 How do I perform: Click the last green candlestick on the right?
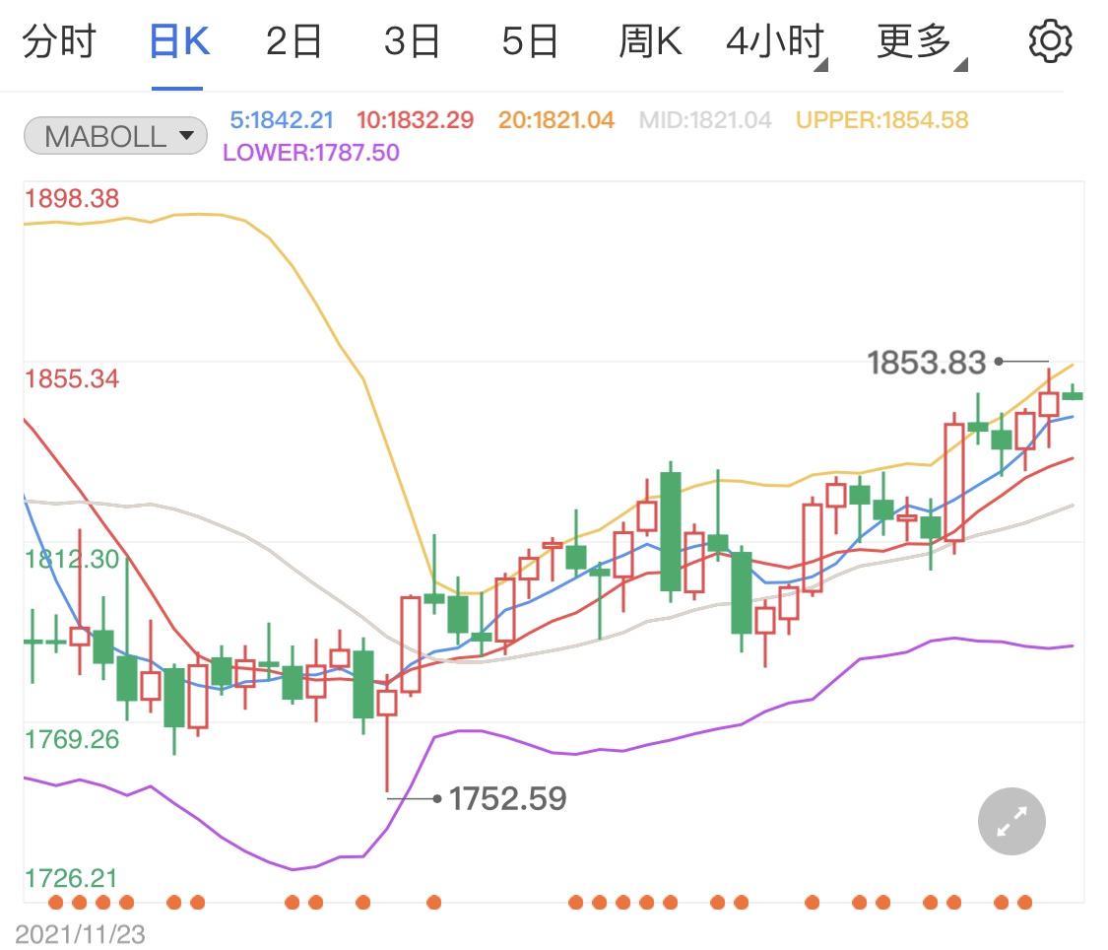click(x=1072, y=394)
